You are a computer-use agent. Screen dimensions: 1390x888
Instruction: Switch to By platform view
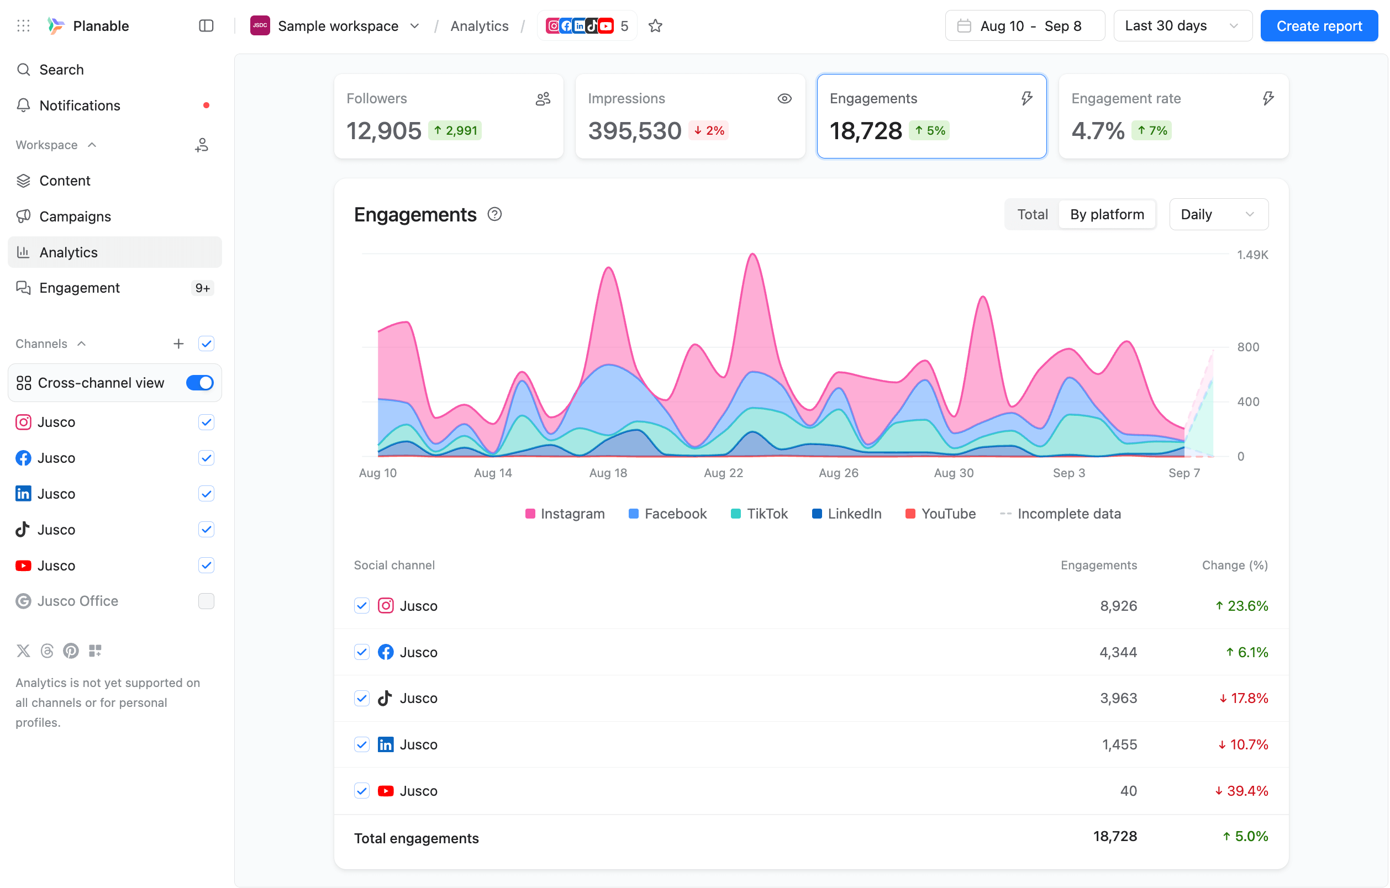point(1107,214)
